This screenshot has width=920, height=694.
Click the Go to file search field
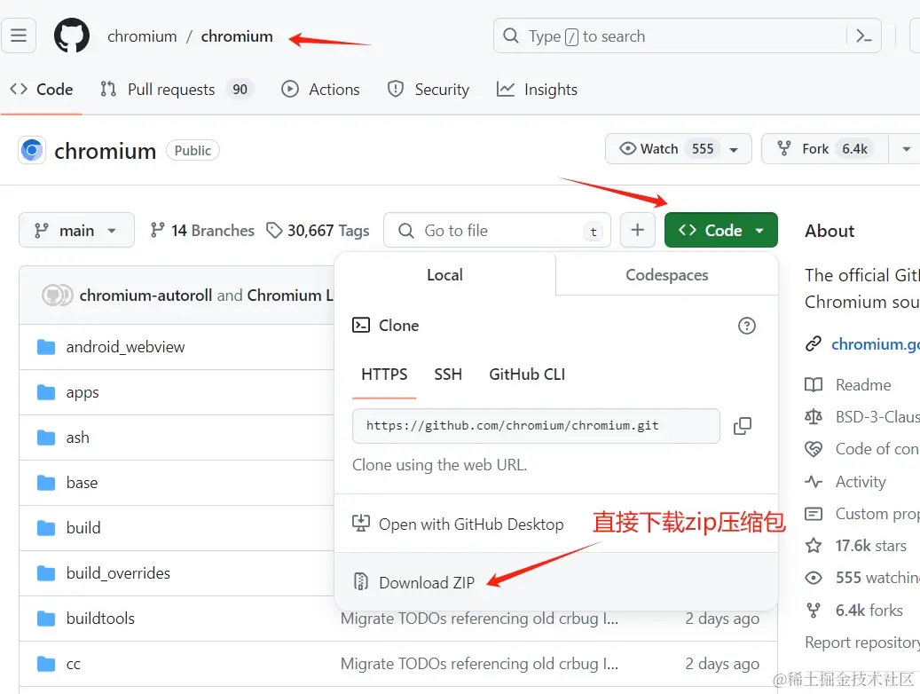click(x=497, y=230)
